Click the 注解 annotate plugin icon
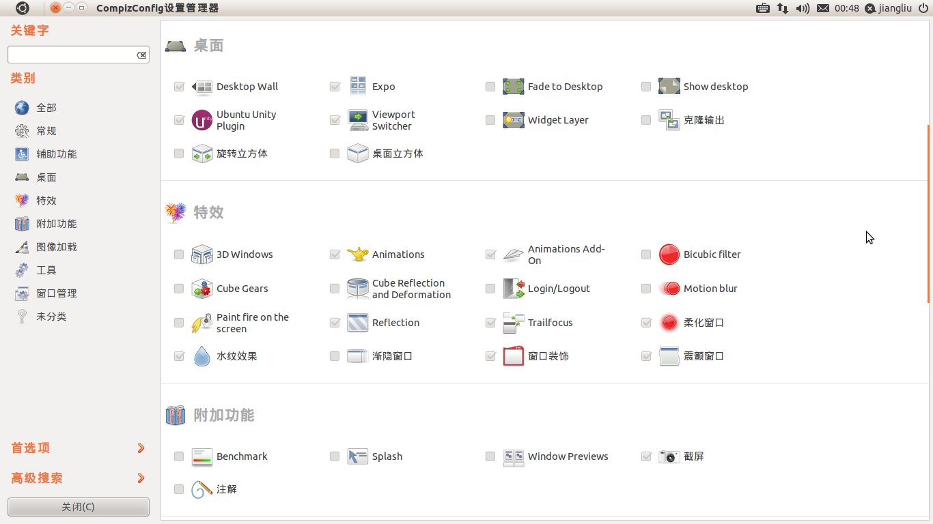 (x=202, y=489)
